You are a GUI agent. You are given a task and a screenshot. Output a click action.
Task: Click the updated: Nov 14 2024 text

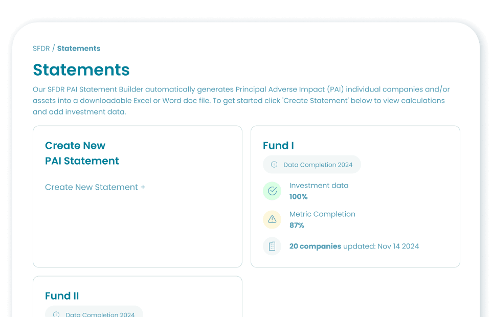381,246
